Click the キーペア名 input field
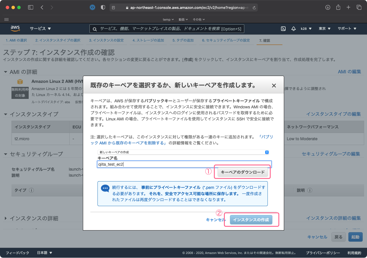 pyautogui.click(x=184, y=164)
